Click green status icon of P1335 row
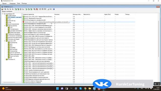The width and height of the screenshot is (161, 91). (23, 70)
